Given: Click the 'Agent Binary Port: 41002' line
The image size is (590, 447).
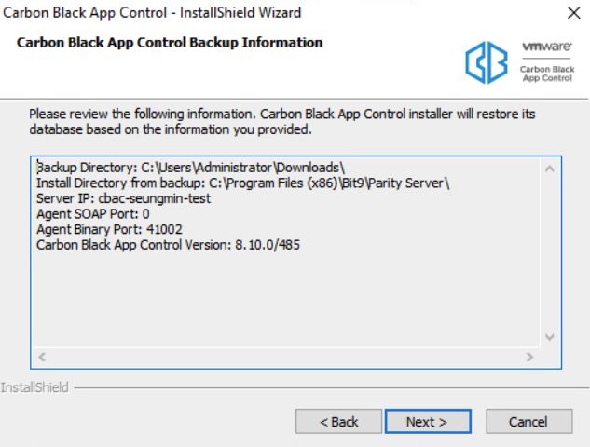Looking at the screenshot, I should (x=109, y=229).
